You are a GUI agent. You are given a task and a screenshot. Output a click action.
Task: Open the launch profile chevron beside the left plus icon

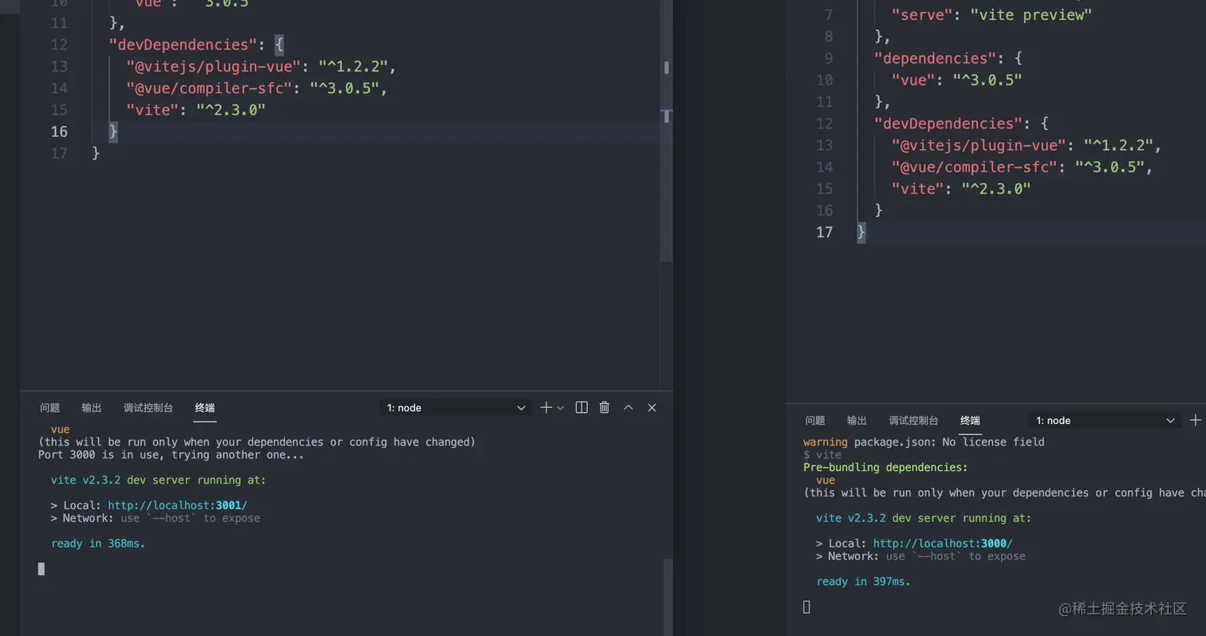click(560, 407)
